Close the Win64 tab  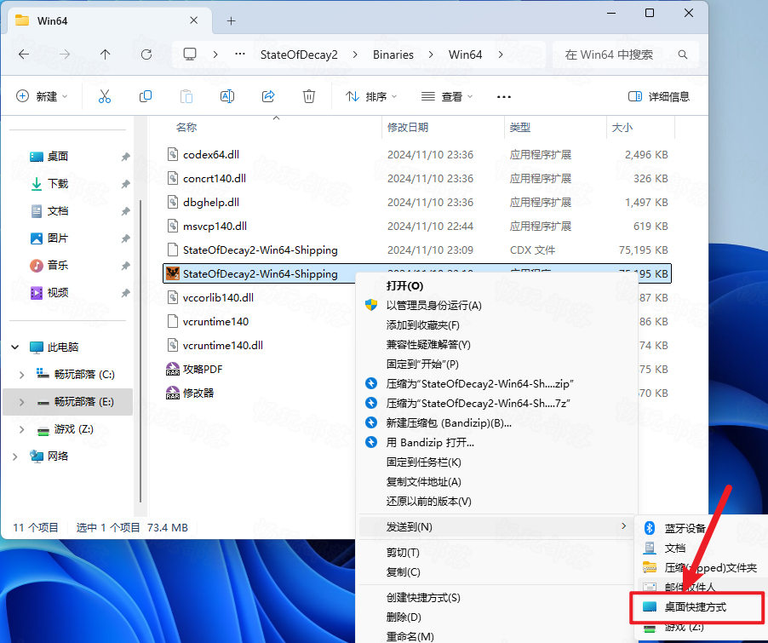click(193, 20)
